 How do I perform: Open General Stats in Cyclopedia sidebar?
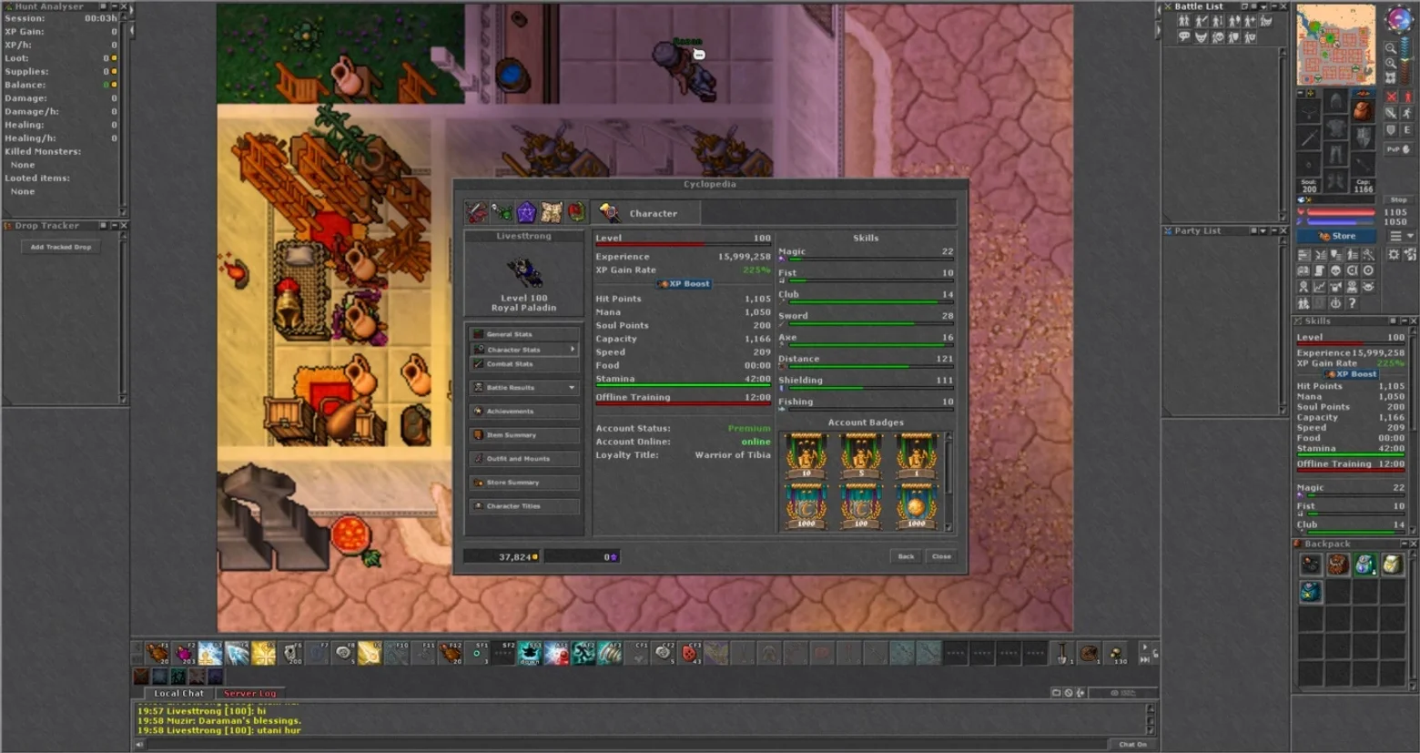pyautogui.click(x=524, y=334)
